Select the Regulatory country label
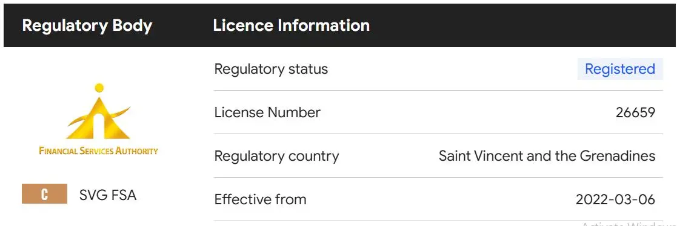 pos(277,157)
